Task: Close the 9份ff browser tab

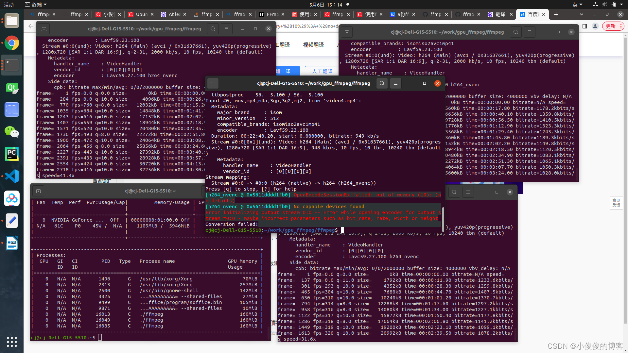Action: click(x=414, y=14)
